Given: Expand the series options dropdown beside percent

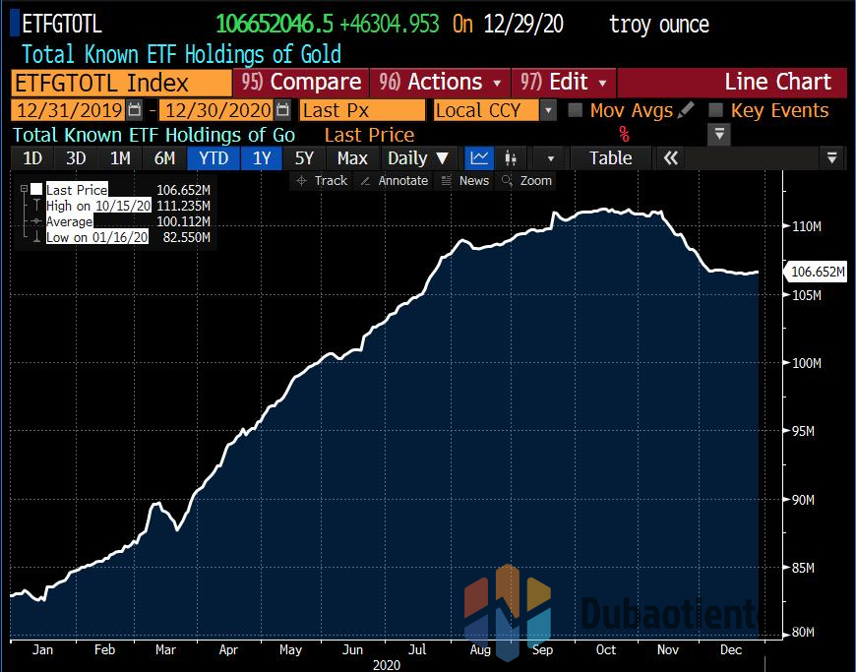Looking at the screenshot, I should pyautogui.click(x=719, y=134).
